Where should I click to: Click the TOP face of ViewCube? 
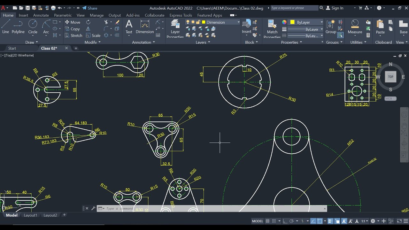click(390, 77)
